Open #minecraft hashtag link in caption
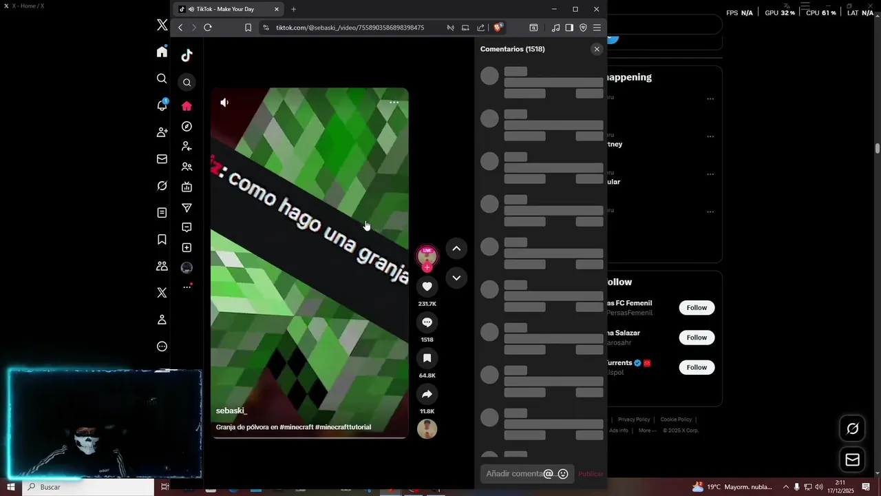Image resolution: width=881 pixels, height=496 pixels. [296, 427]
